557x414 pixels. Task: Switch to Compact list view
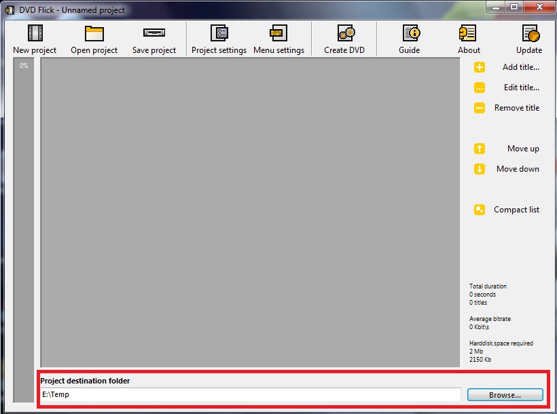point(506,210)
